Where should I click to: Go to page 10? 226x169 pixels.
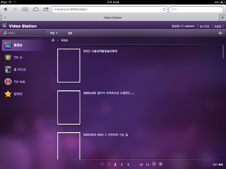[141, 164]
